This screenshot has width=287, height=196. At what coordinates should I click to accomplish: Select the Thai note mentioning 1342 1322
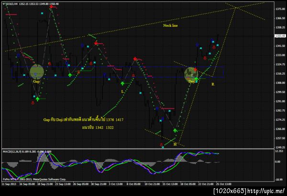coord(98,127)
